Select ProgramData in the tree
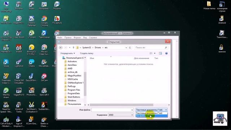Screen dimensions: 231x130 pyautogui.click(x=74, y=94)
